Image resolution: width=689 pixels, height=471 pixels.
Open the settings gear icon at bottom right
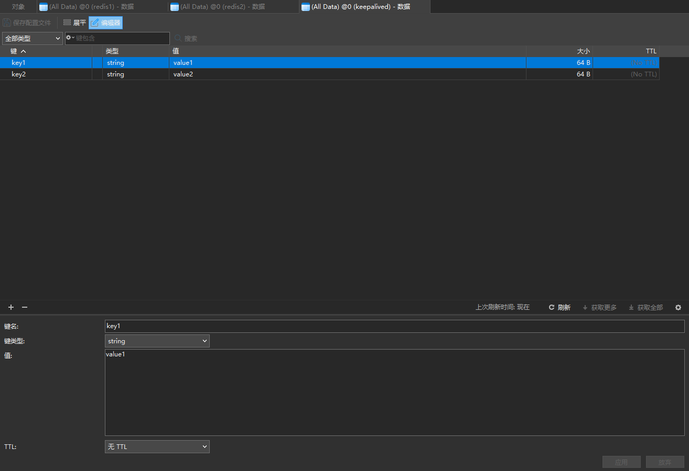click(x=678, y=308)
